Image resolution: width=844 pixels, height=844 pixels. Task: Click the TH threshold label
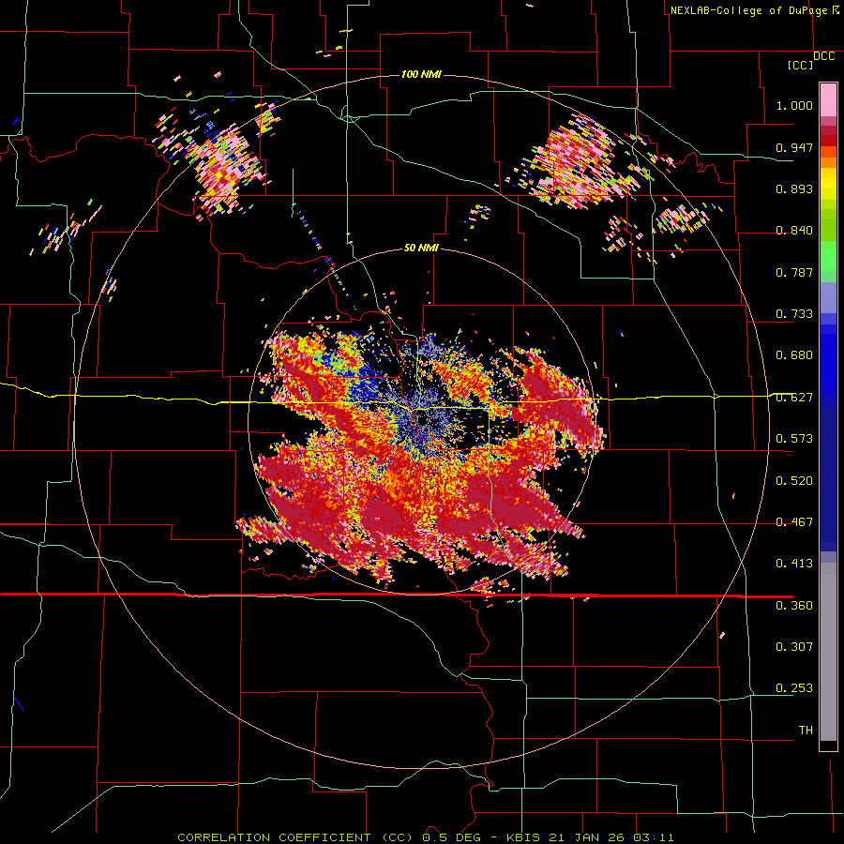pos(806,731)
